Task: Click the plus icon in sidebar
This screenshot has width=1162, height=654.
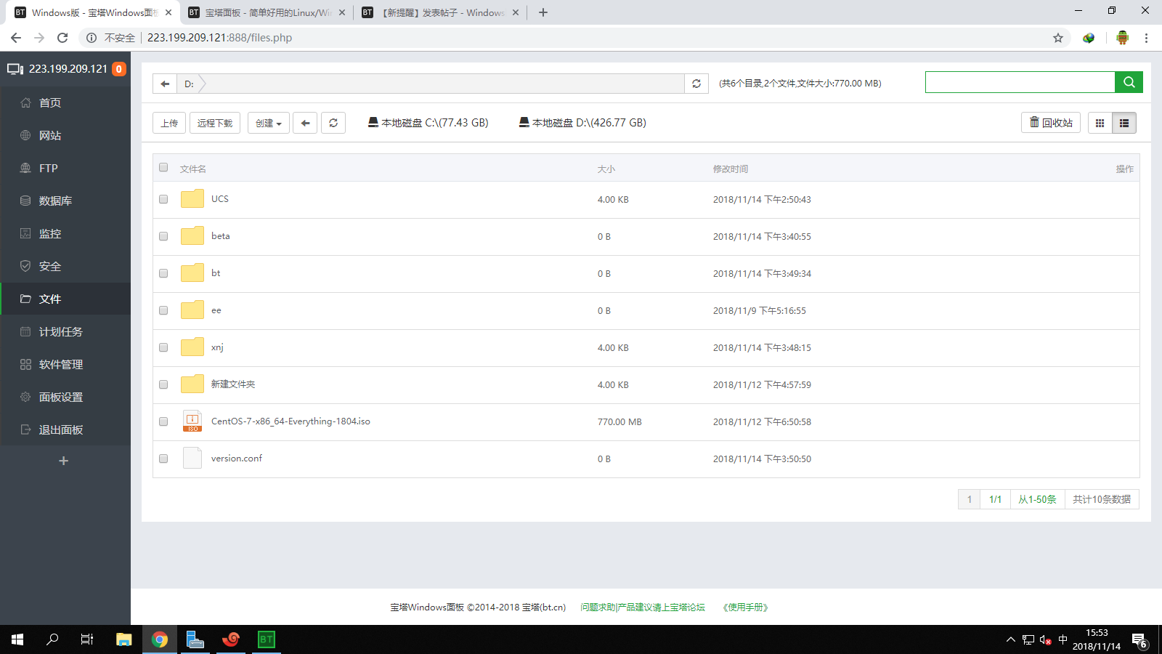Action: (x=64, y=461)
